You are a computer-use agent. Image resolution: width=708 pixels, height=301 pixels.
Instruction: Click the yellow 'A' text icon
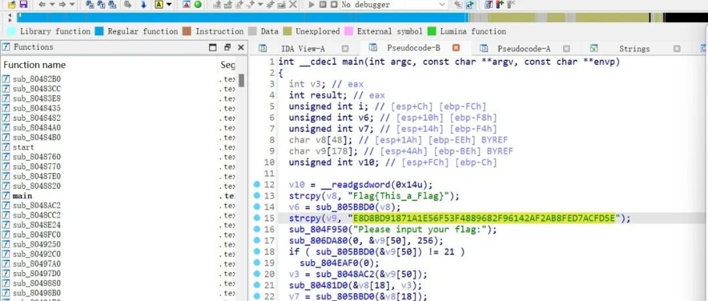point(159,5)
